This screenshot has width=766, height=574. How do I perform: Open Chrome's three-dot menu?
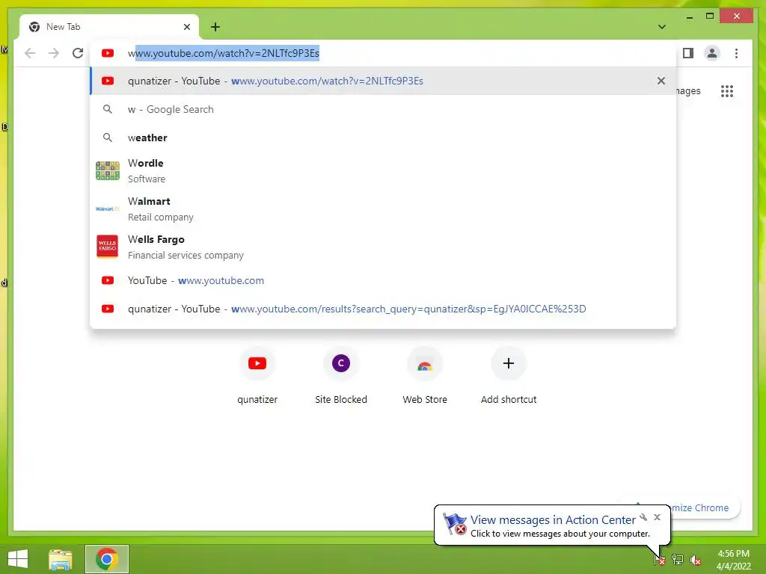coord(736,53)
